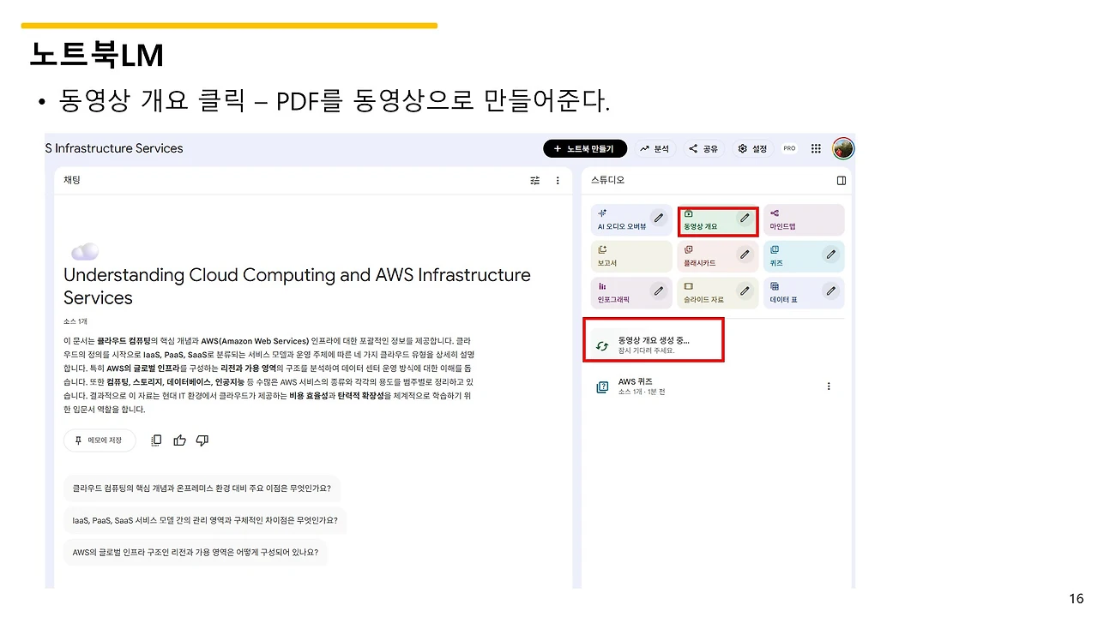Give a thumbs up to the summary
1098x617 pixels.
(179, 440)
